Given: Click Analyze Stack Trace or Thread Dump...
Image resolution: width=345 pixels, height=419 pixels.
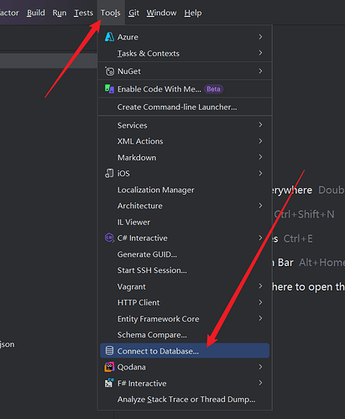Looking at the screenshot, I should tap(185, 399).
